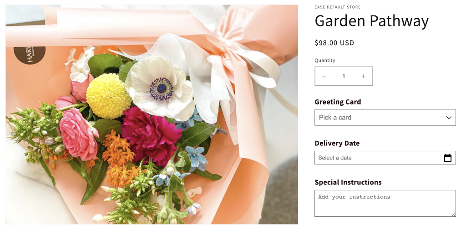Image resolution: width=466 pixels, height=229 pixels.
Task: Click the Add your instructions text box
Action: (x=385, y=203)
